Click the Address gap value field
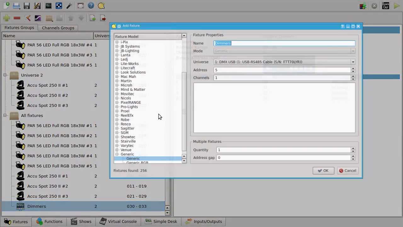 click(284, 158)
